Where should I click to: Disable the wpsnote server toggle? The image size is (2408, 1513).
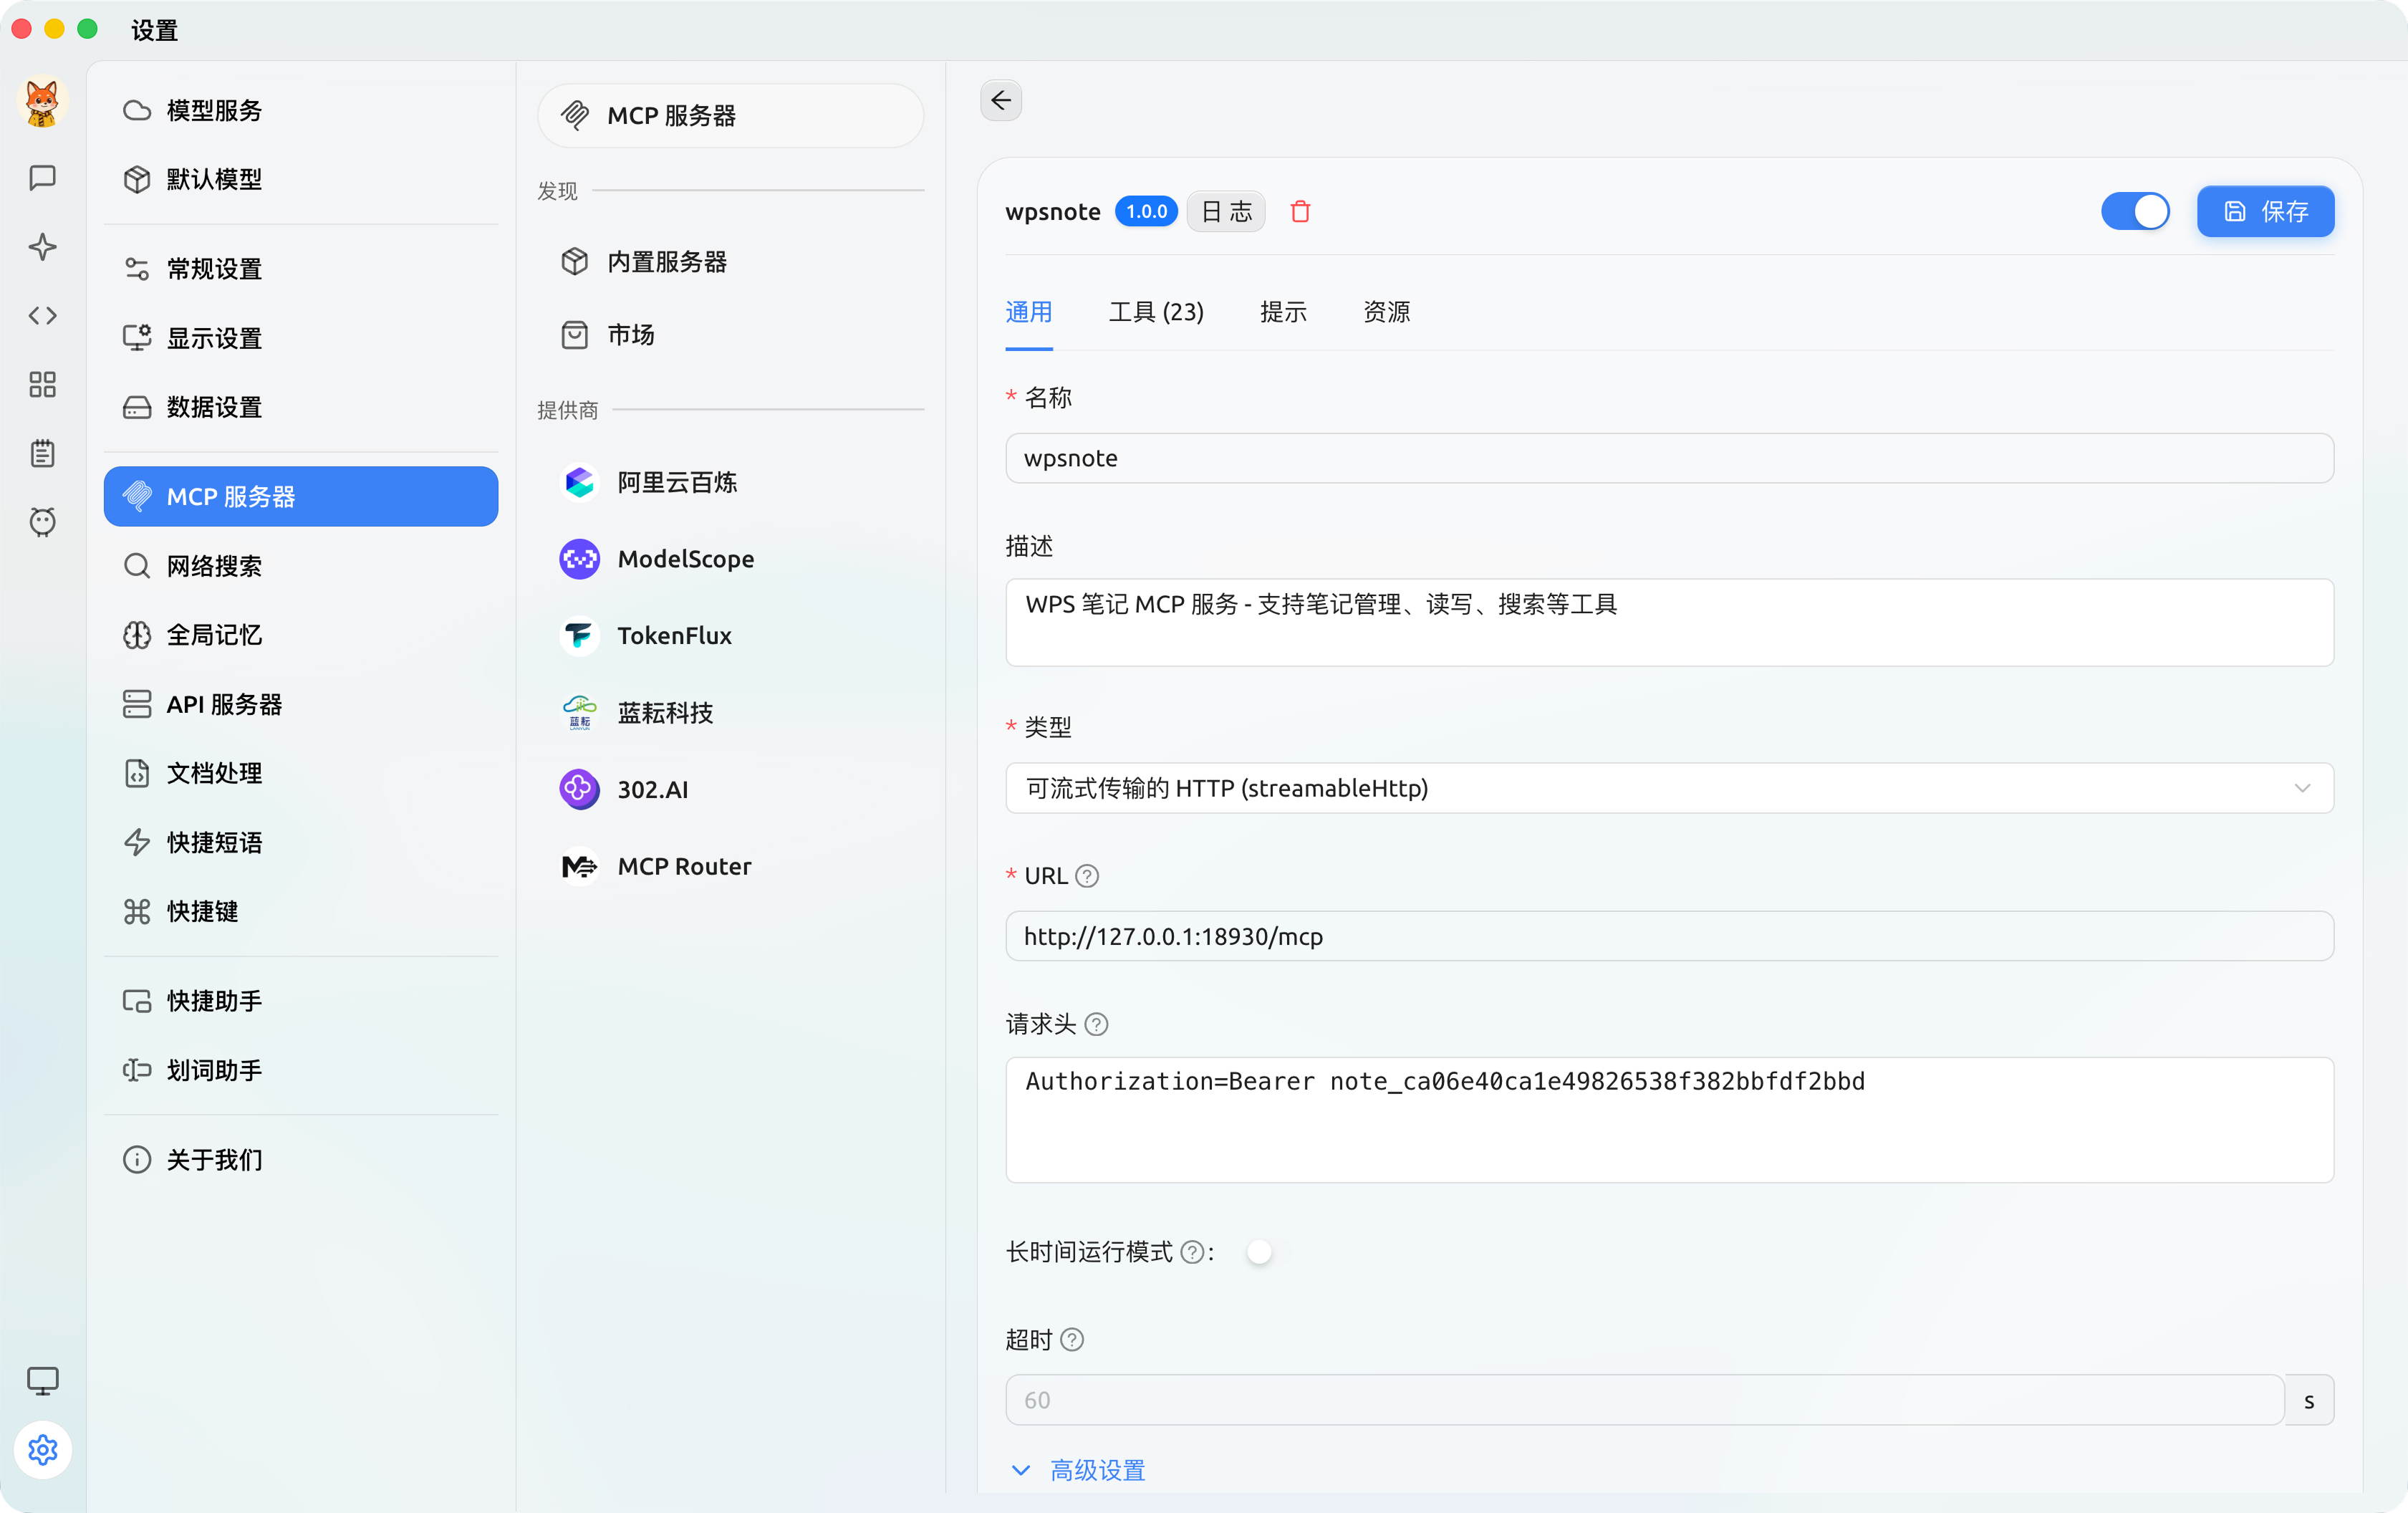(2135, 211)
